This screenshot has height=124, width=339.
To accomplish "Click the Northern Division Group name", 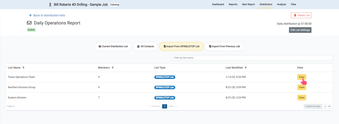I will (22, 87).
